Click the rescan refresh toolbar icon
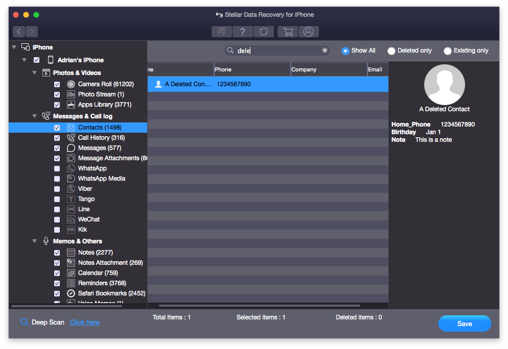This screenshot has width=508, height=349. 263,32
